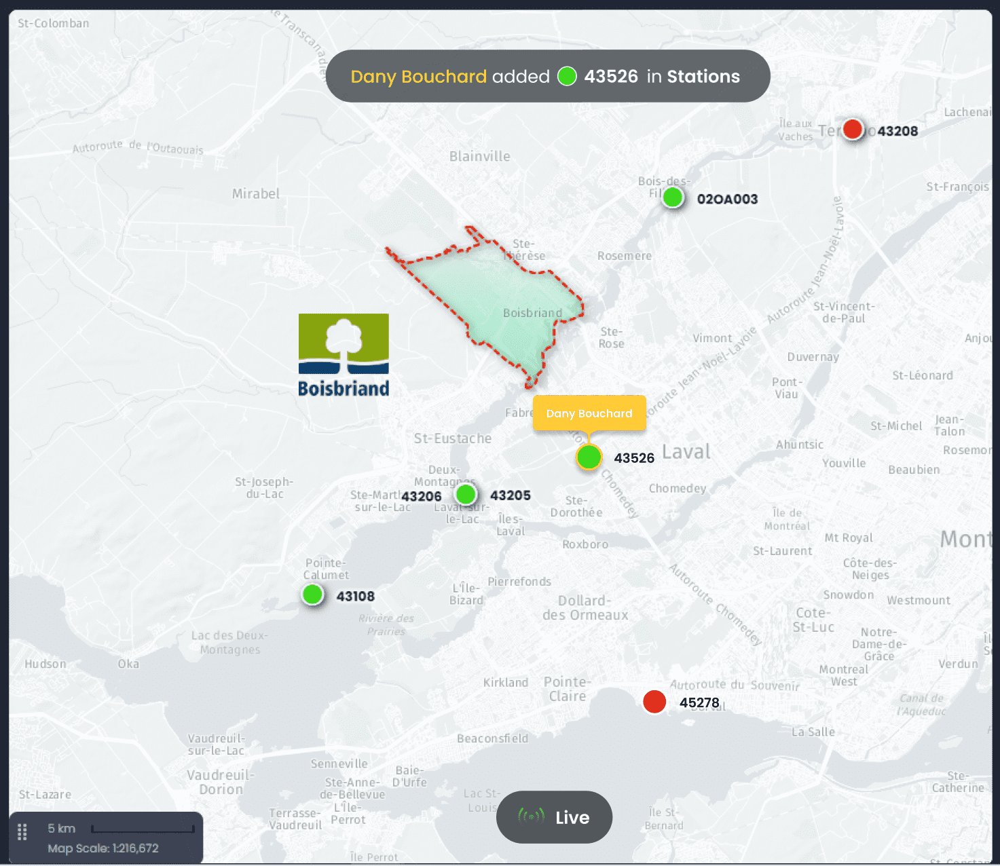Image resolution: width=1000 pixels, height=866 pixels.
Task: Click the Blainville map label
Action: click(x=480, y=156)
